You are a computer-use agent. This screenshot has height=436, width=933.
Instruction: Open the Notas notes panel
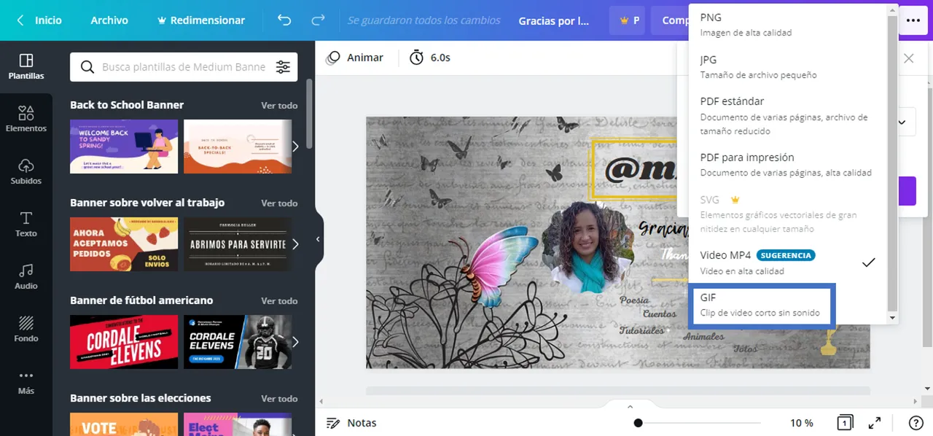point(351,423)
